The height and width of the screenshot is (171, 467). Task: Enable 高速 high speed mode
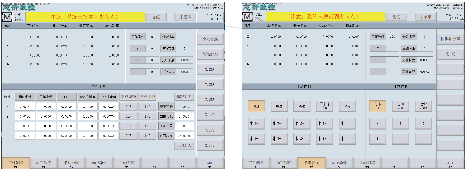coord(302,106)
